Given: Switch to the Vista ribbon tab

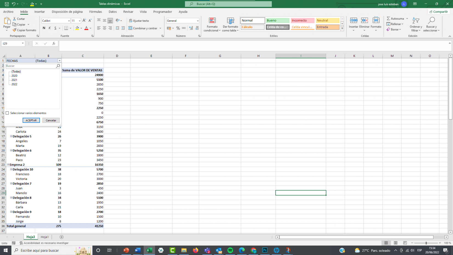Looking at the screenshot, I should pos(143,12).
